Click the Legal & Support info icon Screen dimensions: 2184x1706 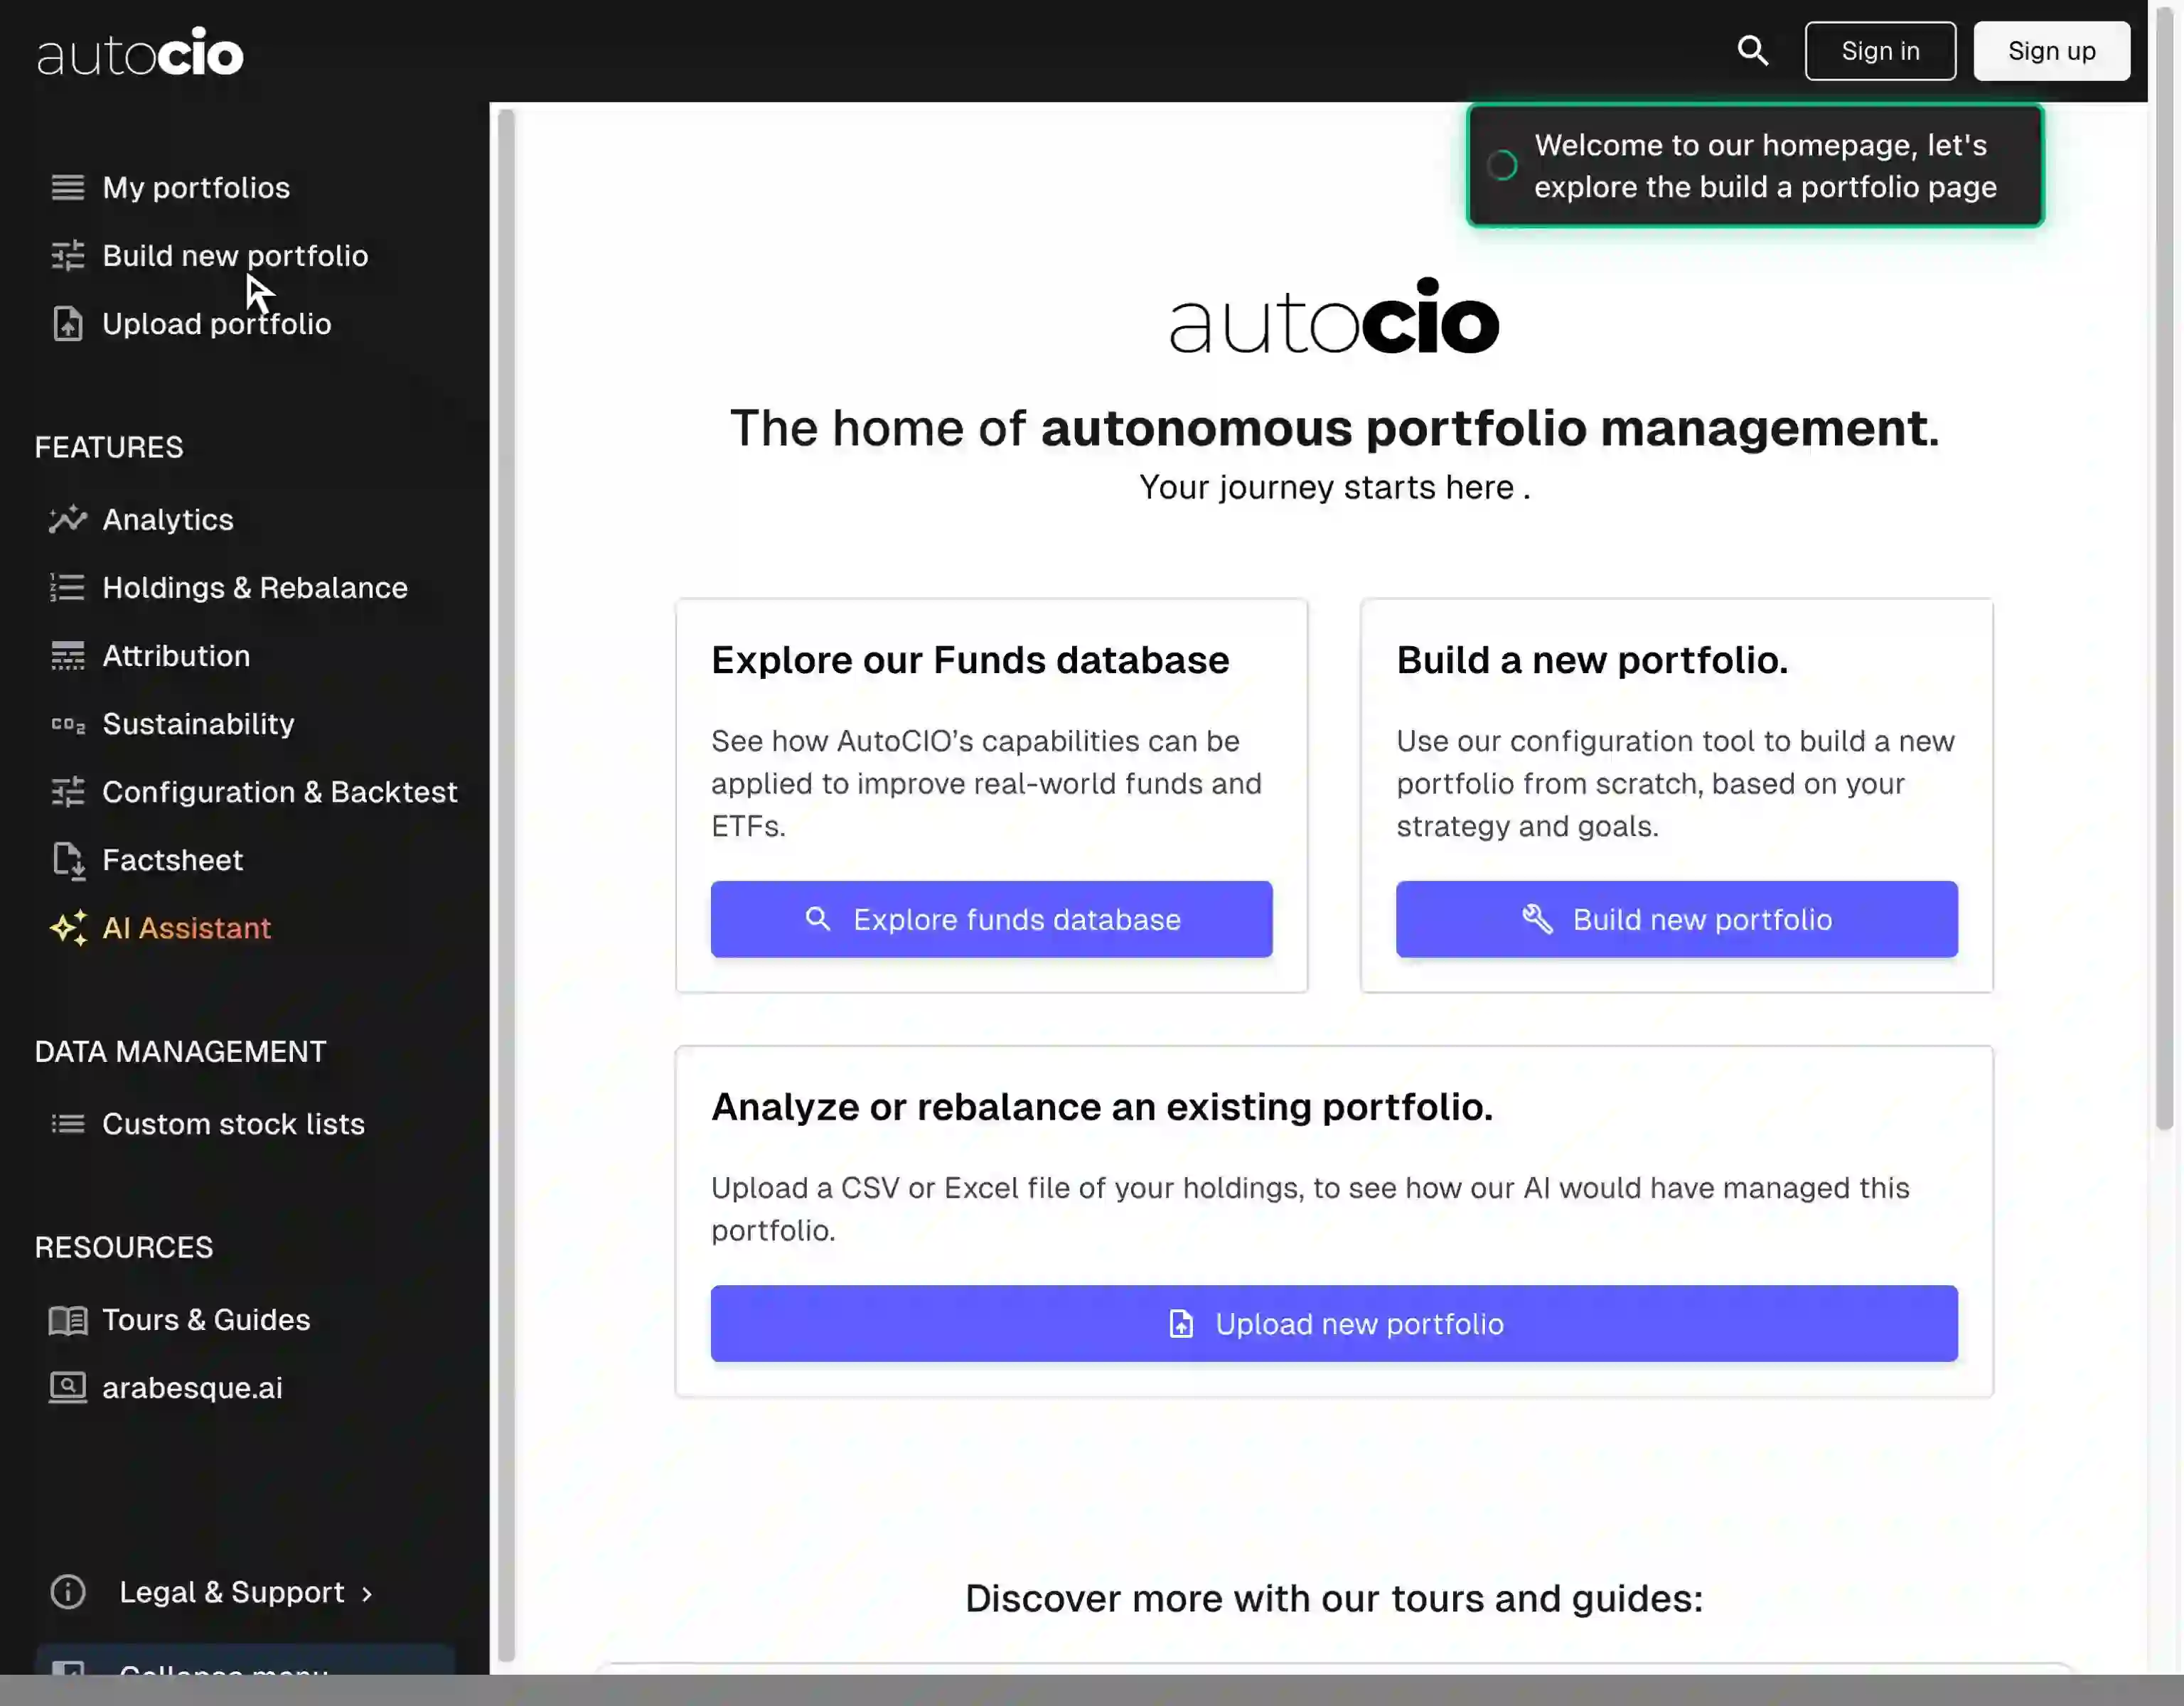[x=67, y=1592]
